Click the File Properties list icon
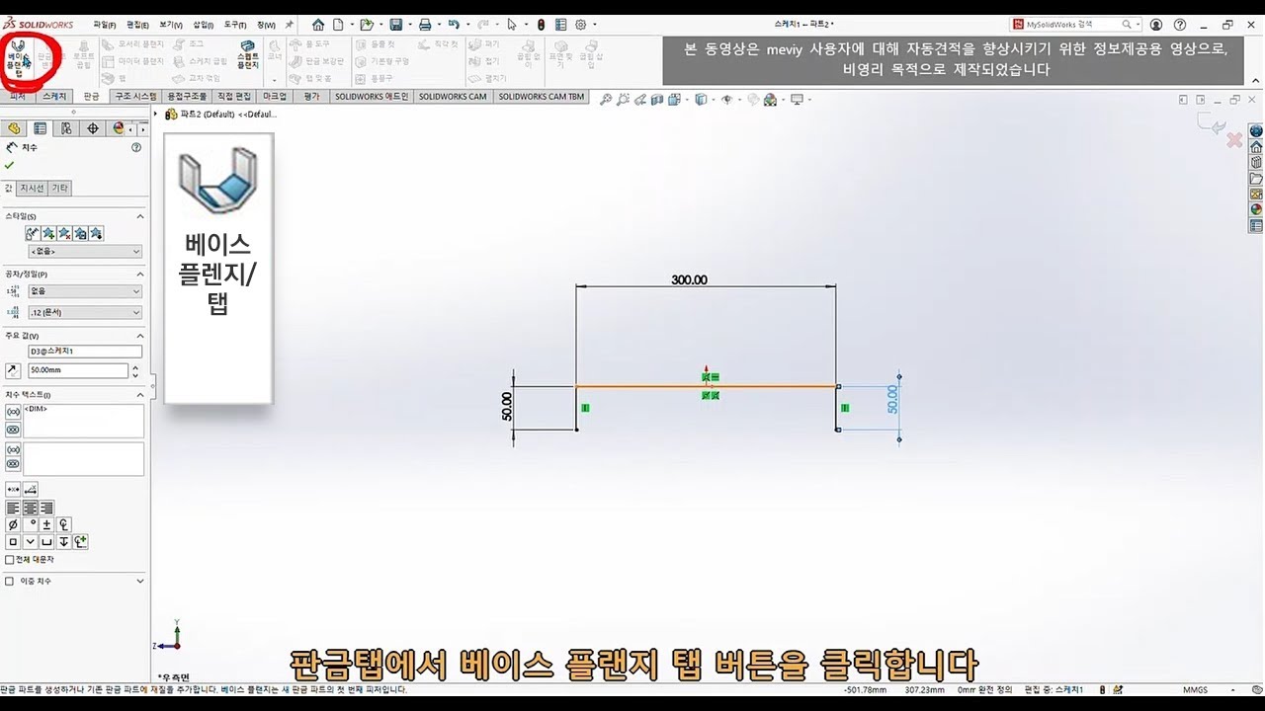1265x711 pixels. pyautogui.click(x=561, y=25)
